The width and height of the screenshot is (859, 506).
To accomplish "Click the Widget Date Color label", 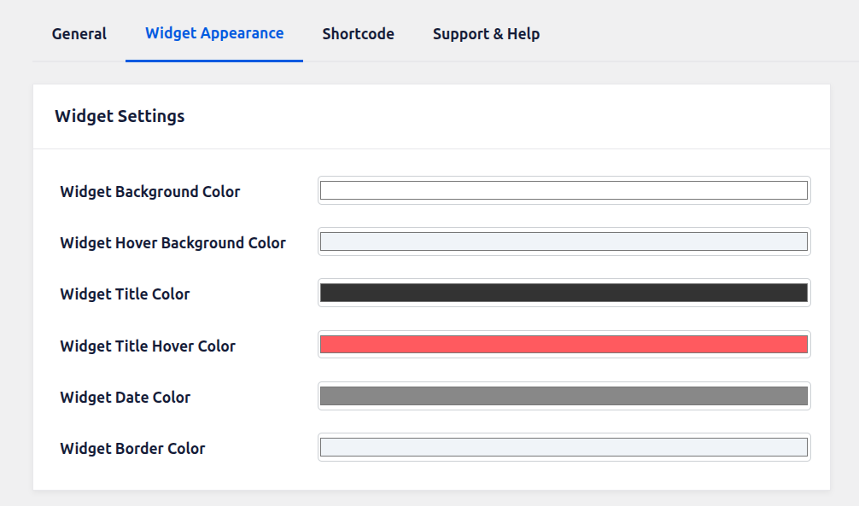I will pyautogui.click(x=126, y=398).
